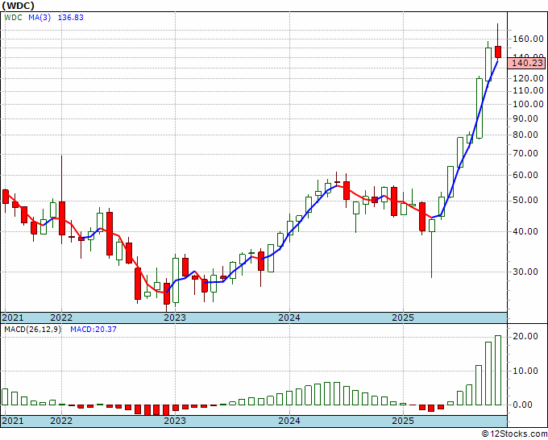Click the MA(3) indicator label
Image resolution: width=548 pixels, height=440 pixels.
click(39, 18)
